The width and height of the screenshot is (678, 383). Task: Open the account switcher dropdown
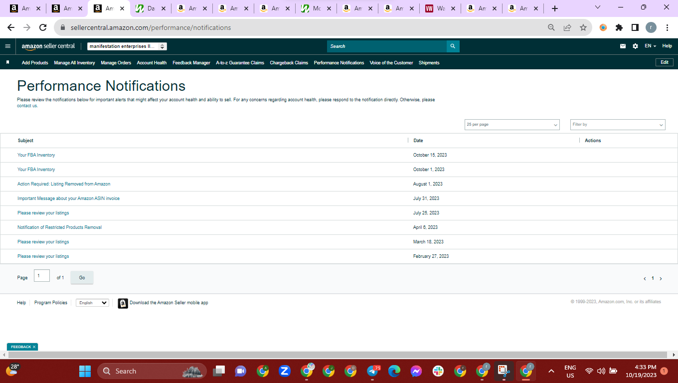point(127,46)
